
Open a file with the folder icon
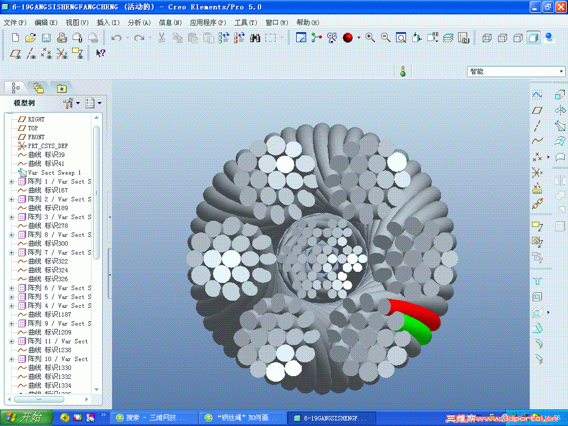(31, 38)
